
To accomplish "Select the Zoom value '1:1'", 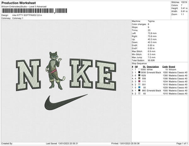I will 182,14.
